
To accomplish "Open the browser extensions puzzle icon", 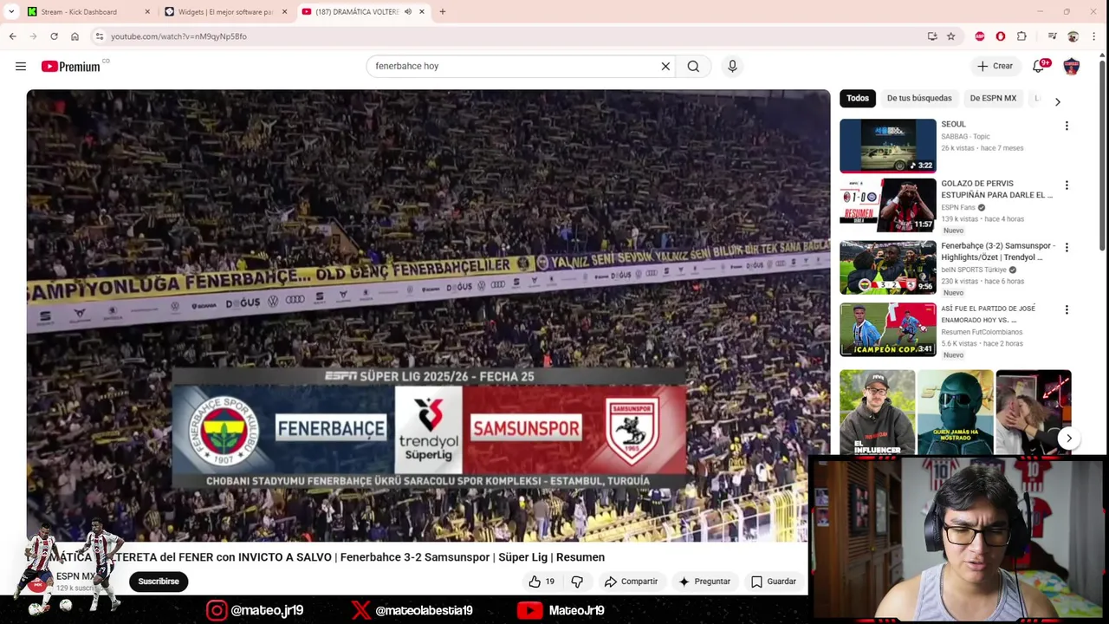I will coord(1021,36).
